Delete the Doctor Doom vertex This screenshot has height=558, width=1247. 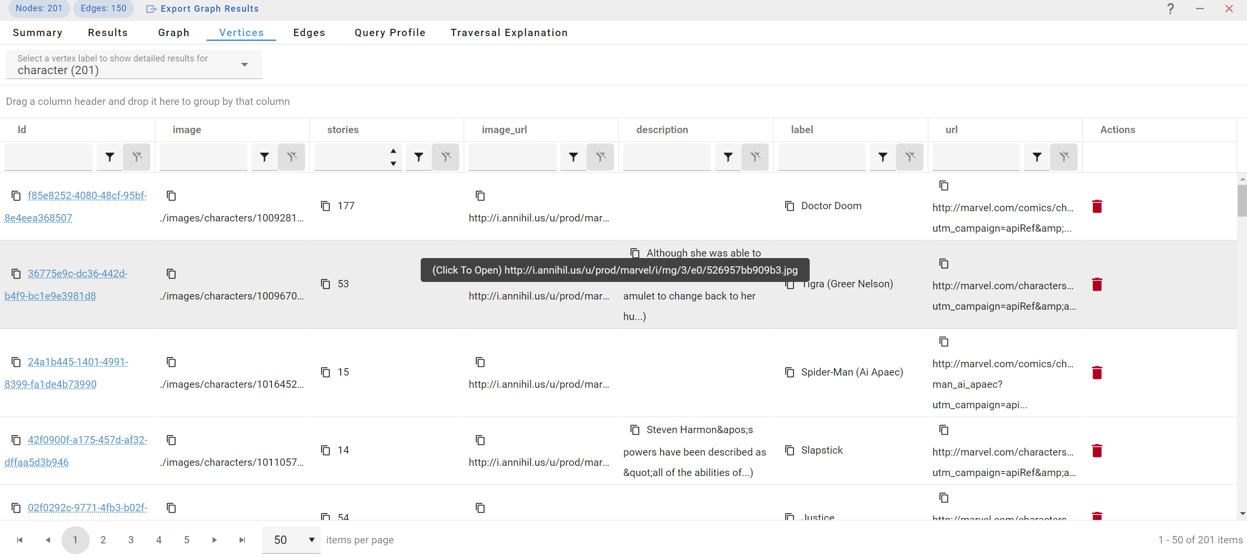[1097, 206]
